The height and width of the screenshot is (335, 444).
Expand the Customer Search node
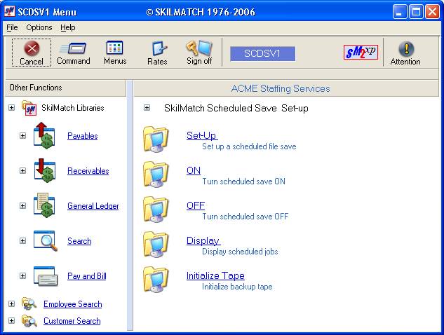pos(11,320)
